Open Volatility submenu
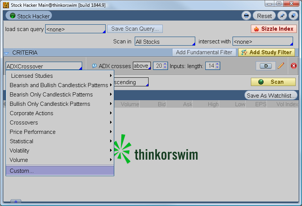This screenshot has height=206, width=302. tap(60, 150)
